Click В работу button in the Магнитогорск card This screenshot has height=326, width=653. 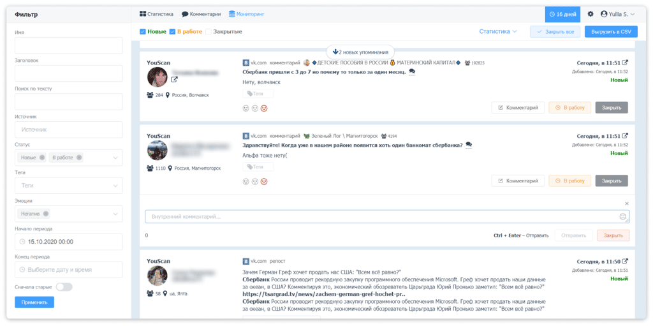coord(569,181)
